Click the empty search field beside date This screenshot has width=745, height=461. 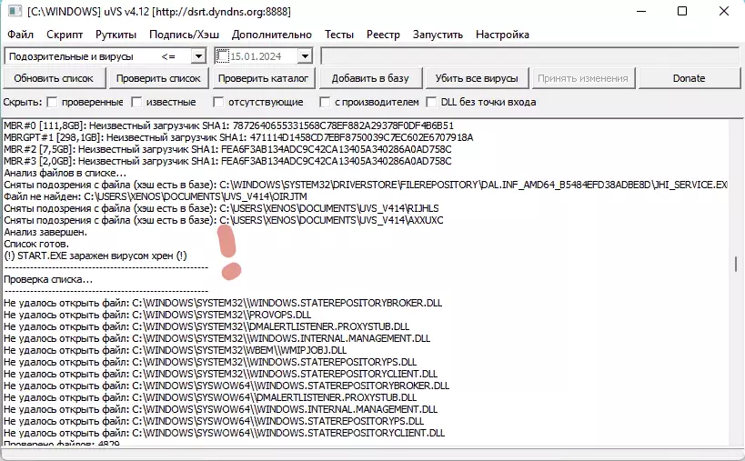529,56
